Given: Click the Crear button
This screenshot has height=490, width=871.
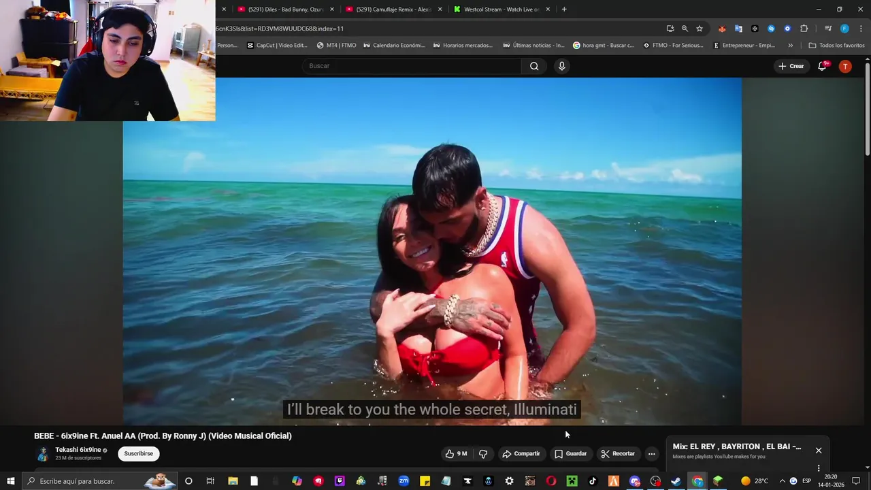Looking at the screenshot, I should pos(791,66).
